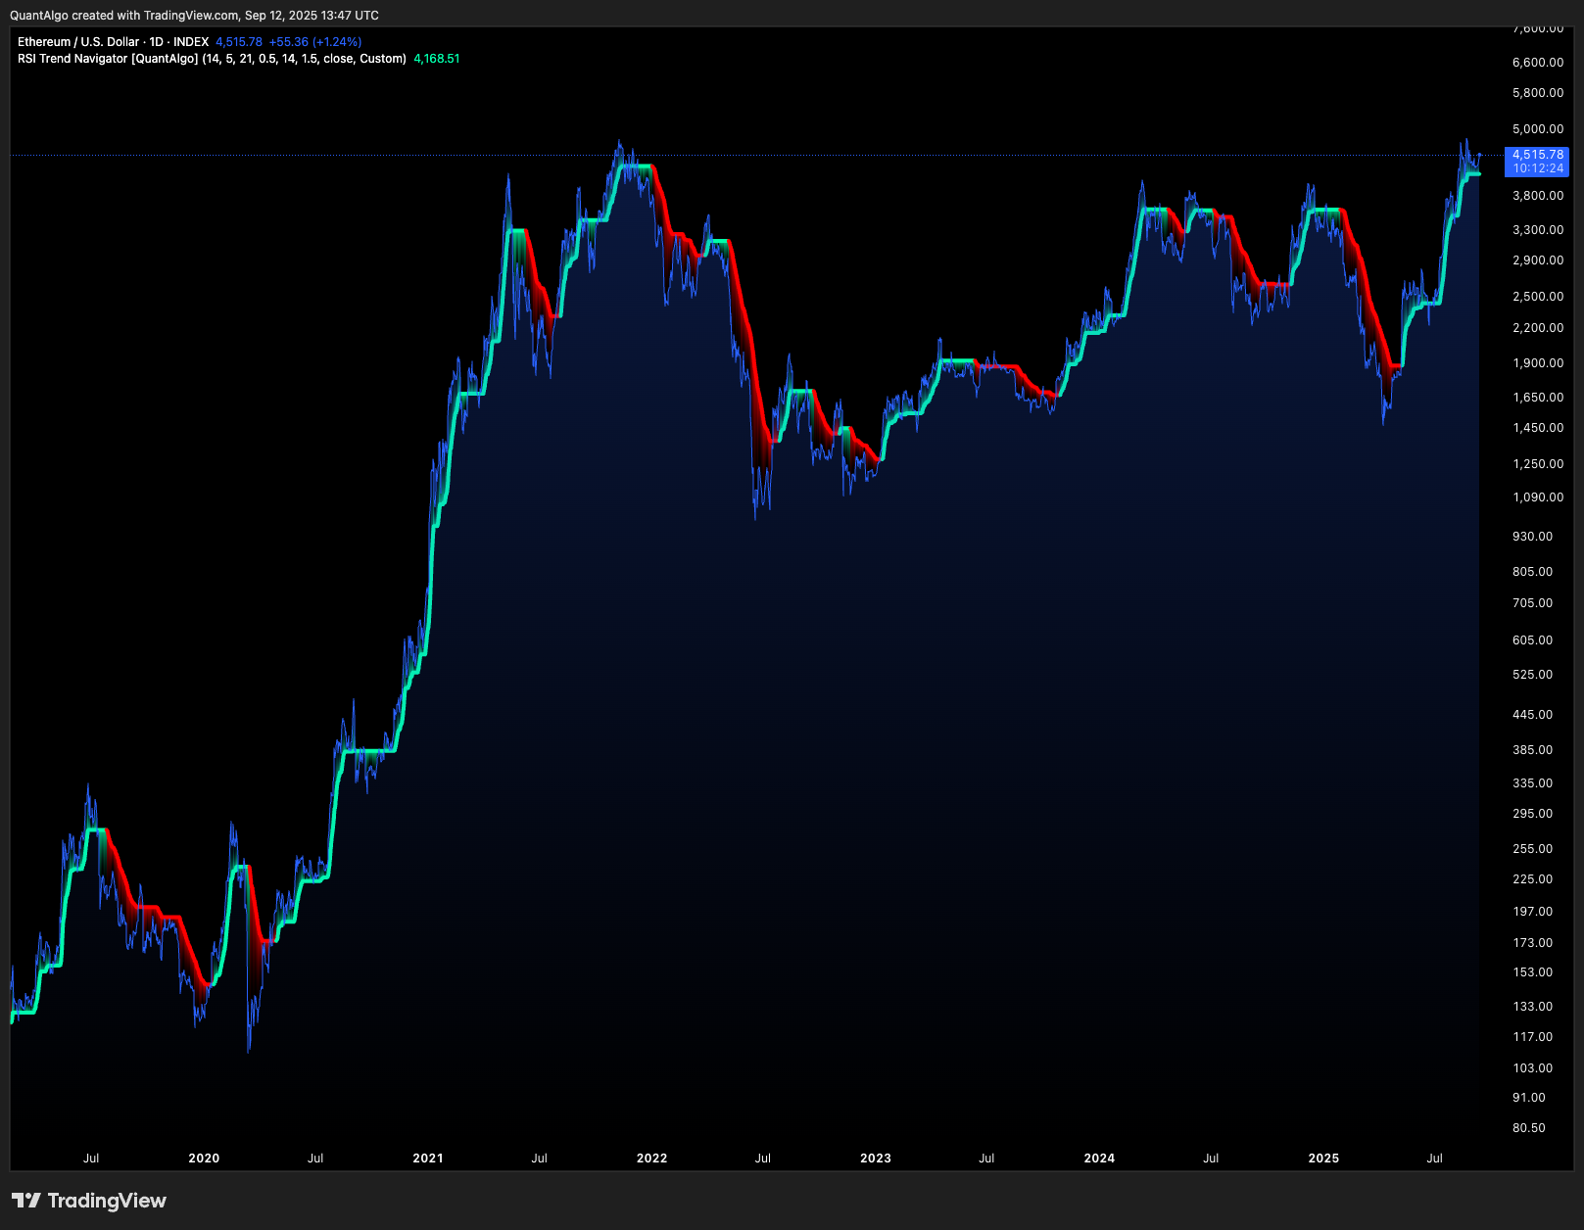Click the TradingView wordmark text
Viewport: 1584px width, 1230px height.
107,1201
